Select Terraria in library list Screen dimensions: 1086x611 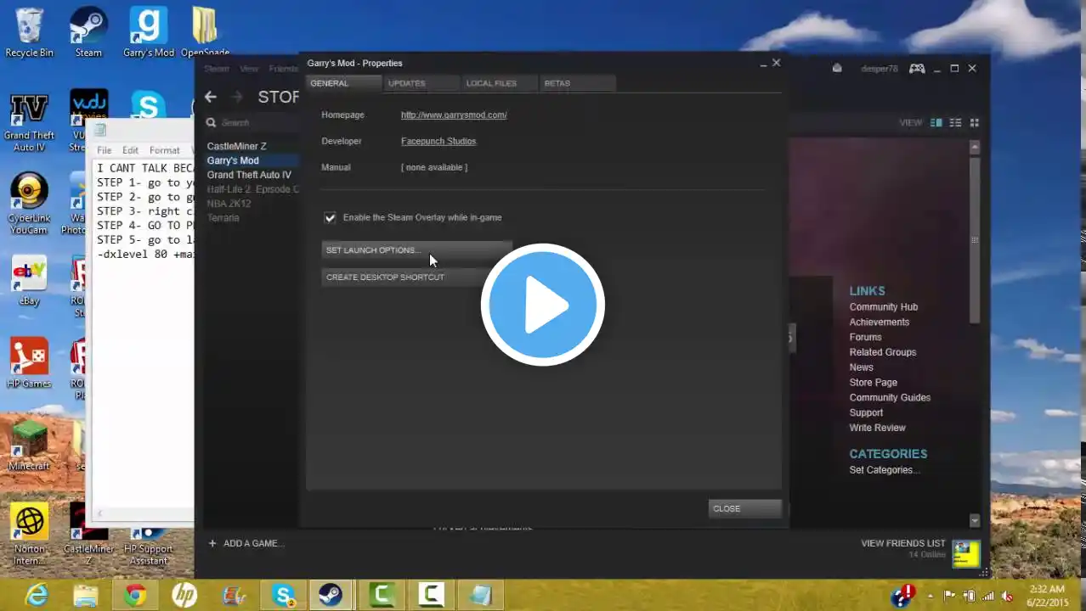pyautogui.click(x=223, y=218)
